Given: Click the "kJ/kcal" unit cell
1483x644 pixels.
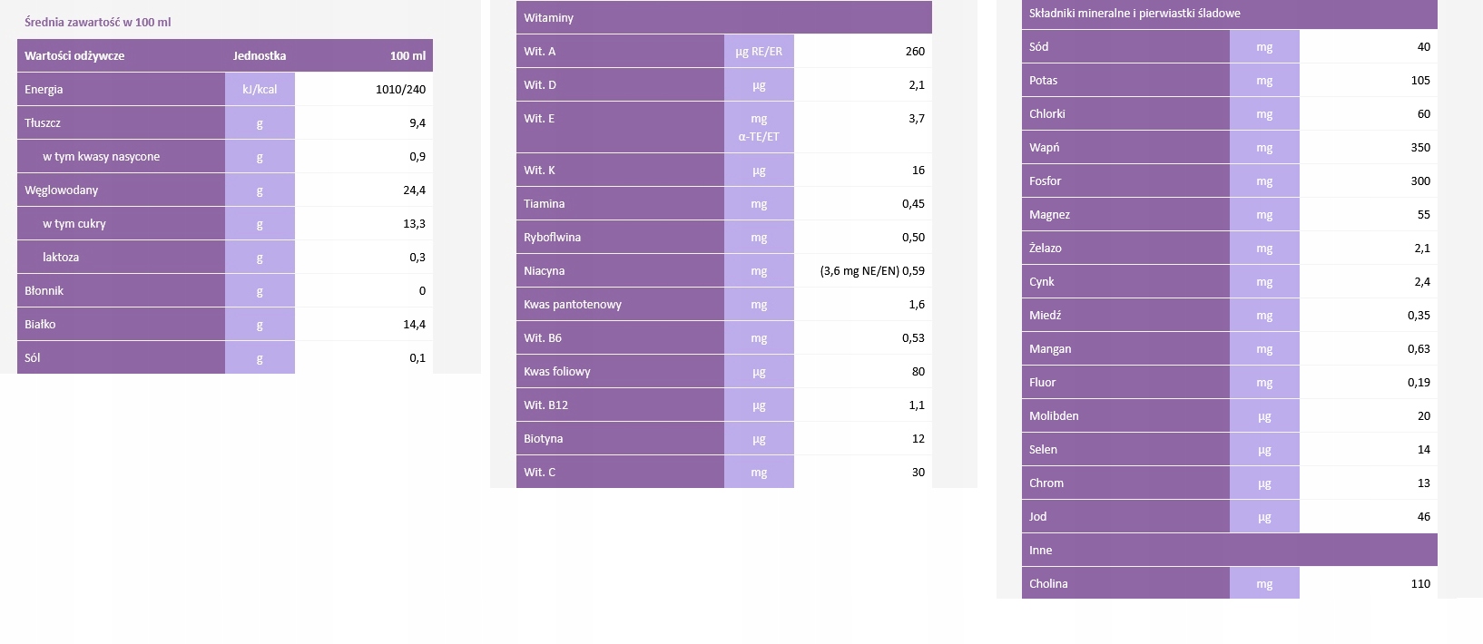Looking at the screenshot, I should 260,89.
